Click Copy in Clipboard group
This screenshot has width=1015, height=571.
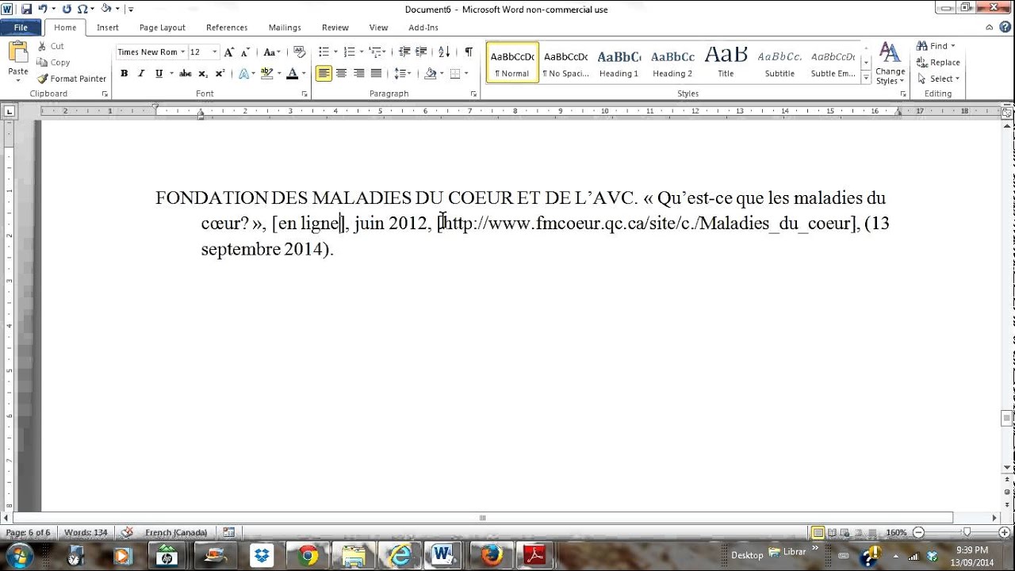(53, 63)
